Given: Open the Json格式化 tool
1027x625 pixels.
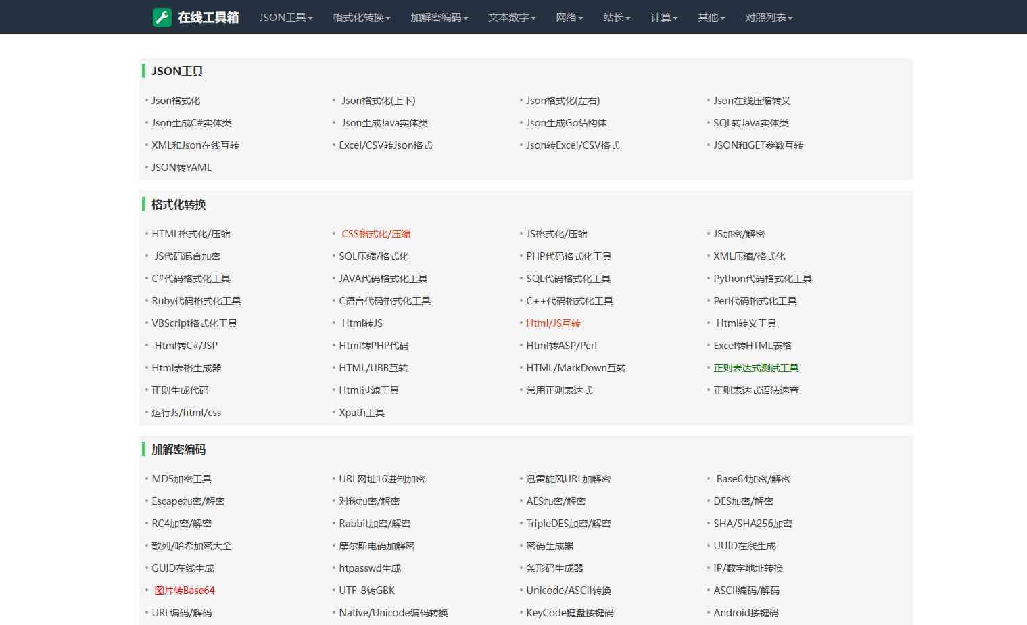Looking at the screenshot, I should tap(176, 100).
